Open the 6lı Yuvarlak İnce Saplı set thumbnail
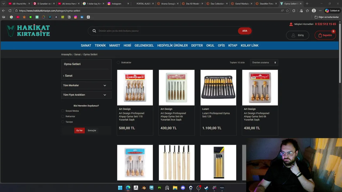 [177, 88]
